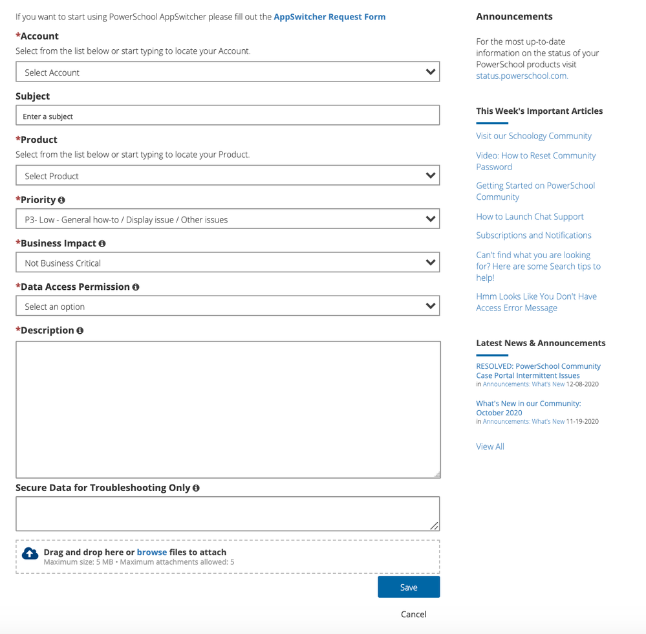Open the Visit our Schoology Community link

533,135
